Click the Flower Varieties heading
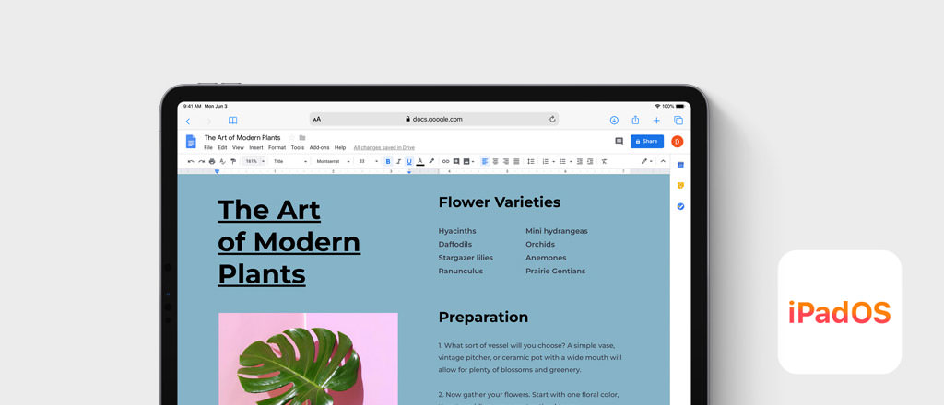 click(x=499, y=202)
